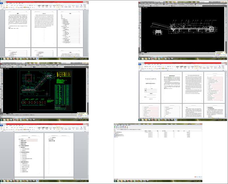Click the Chinese abstract page in top-left Word

click(x=18, y=29)
